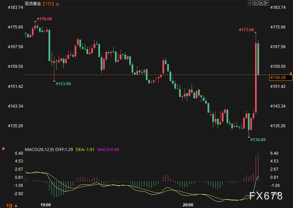Screen dimensions: 293x208
Task: Click the DIFF:1.29 readout
Action: [64, 149]
